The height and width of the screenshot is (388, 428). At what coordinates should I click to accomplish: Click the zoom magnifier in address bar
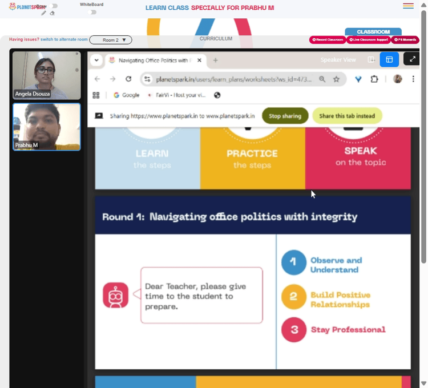[322, 79]
